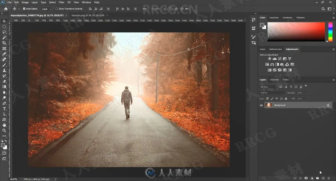Select the Clone Stamp tool
Screen dimensions: 336x181
[x=4, y=70]
